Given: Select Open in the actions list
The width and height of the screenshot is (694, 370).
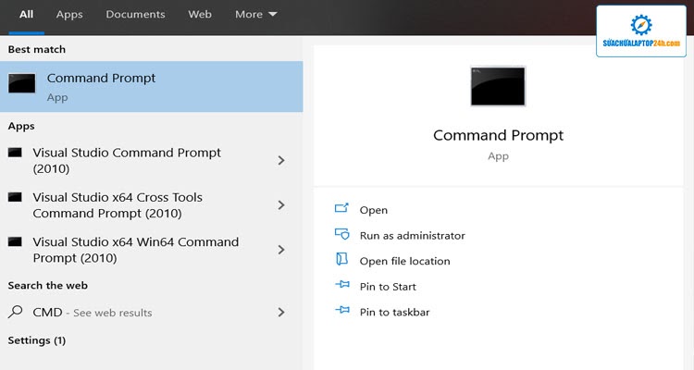Looking at the screenshot, I should [x=374, y=210].
